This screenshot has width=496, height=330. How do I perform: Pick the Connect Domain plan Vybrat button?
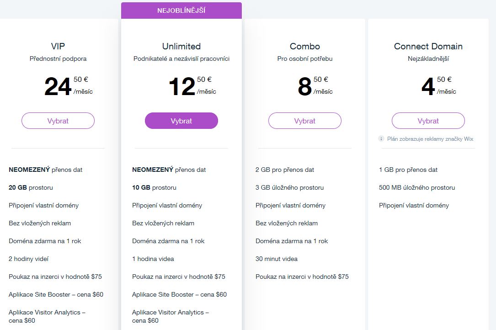428,121
